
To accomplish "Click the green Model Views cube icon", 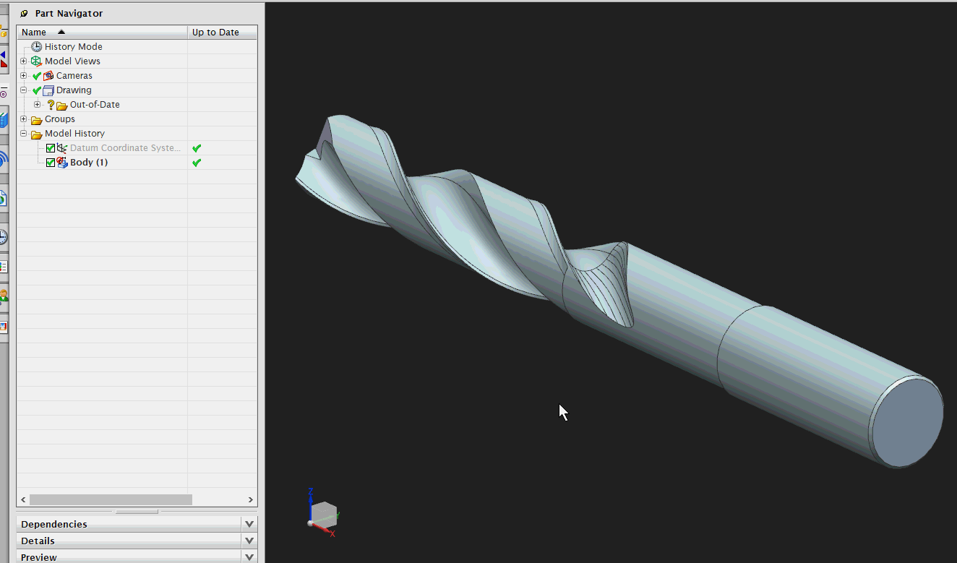I will [x=36, y=61].
